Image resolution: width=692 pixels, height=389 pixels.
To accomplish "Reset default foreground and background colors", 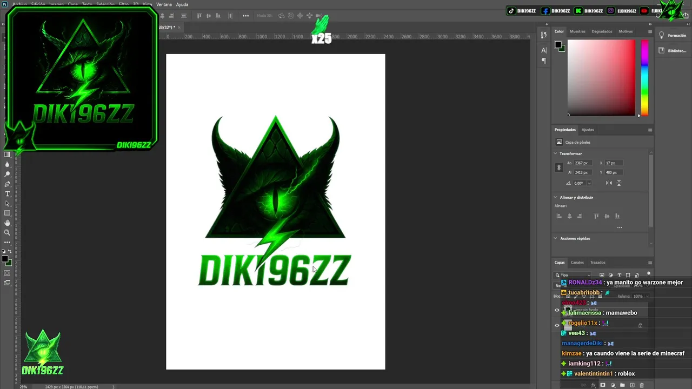I will coord(4,252).
